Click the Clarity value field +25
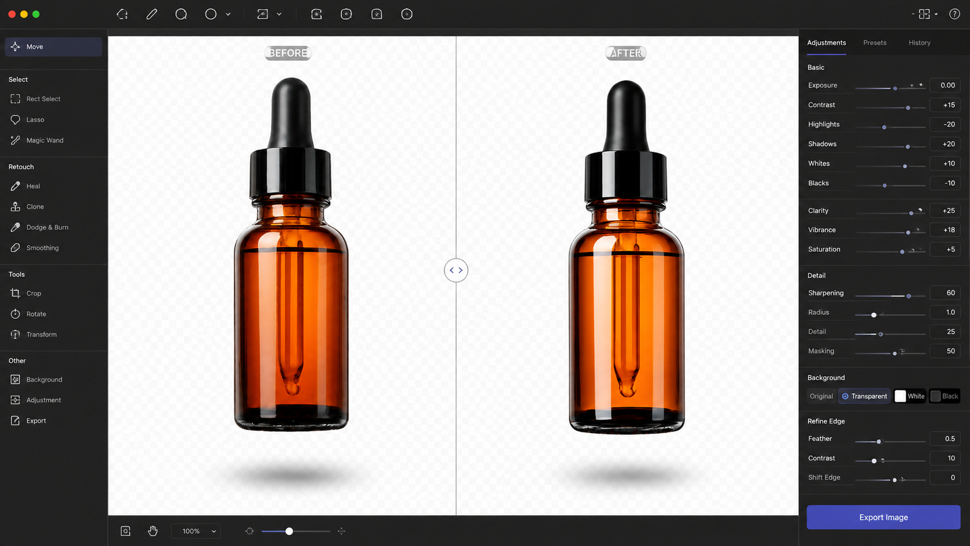This screenshot has height=546, width=970. (945, 211)
